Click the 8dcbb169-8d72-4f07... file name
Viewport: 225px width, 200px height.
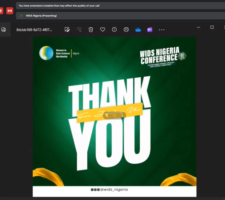click(34, 30)
